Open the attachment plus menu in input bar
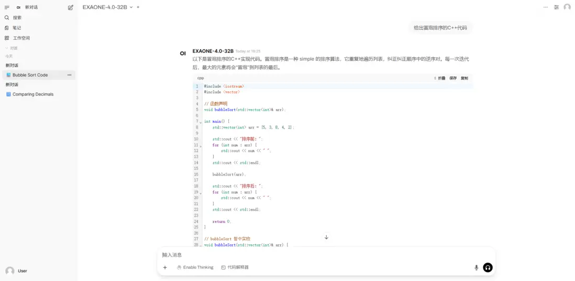Screen dimensions: 575x281 coord(165,267)
